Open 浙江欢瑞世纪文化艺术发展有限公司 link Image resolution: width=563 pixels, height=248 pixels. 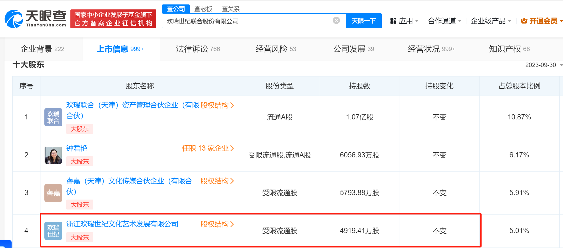pos(122,224)
